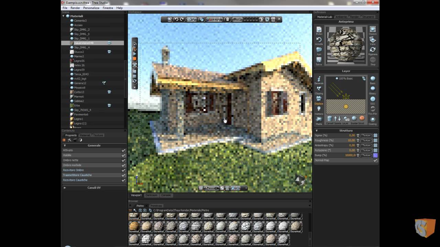This screenshot has width=440, height=247.
Task: Collapse the Struttura section
Action: coord(317,131)
